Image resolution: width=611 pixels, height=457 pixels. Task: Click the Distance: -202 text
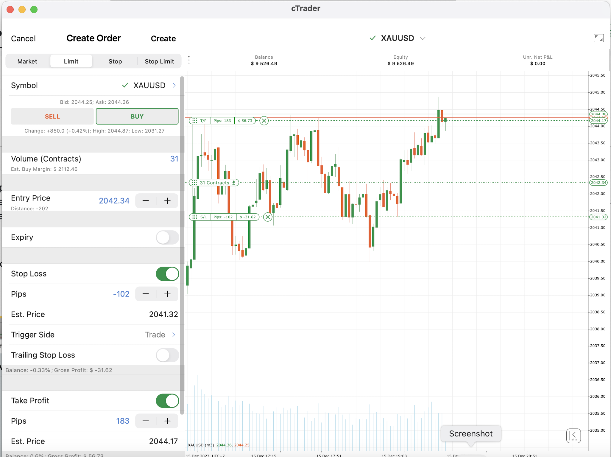pyautogui.click(x=29, y=209)
